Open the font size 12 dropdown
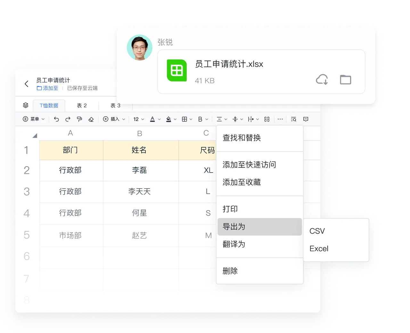The image size is (410, 333). (x=139, y=119)
